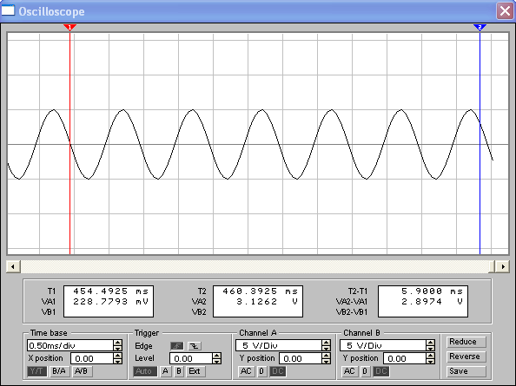The image size is (516, 386).
Task: Set trigger source to A
Action: point(166,371)
